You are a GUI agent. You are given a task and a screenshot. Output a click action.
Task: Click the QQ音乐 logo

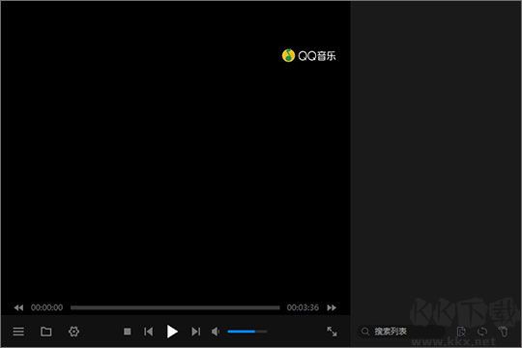(x=308, y=56)
